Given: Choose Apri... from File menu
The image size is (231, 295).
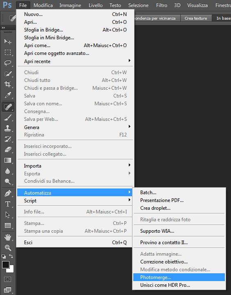Looking at the screenshot, I should [75, 22].
